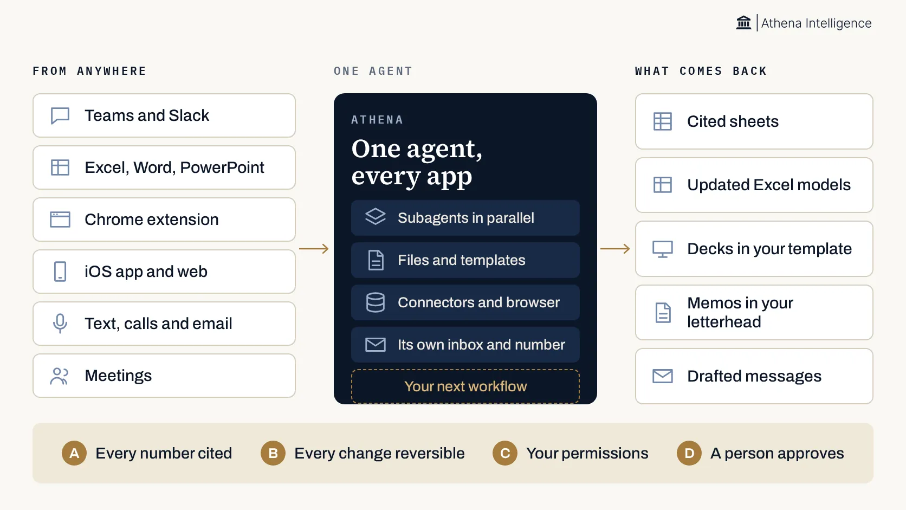Select the Teams and Slack label
Image resolution: width=906 pixels, height=510 pixels.
(147, 115)
